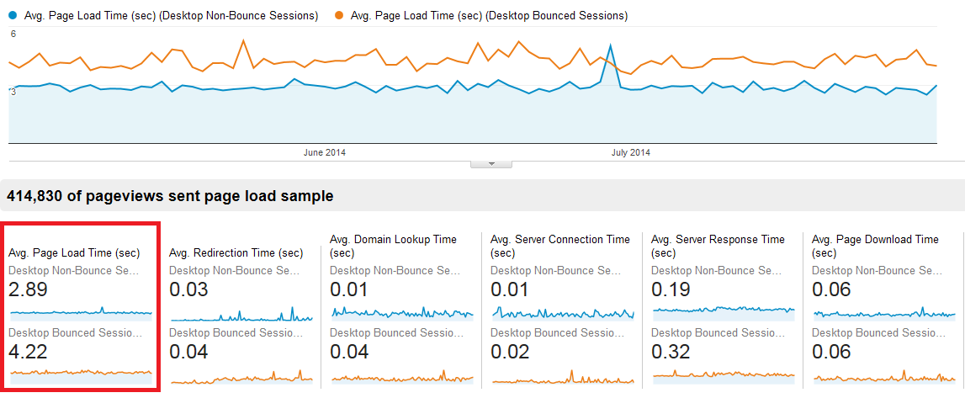Click the 2.89 Non-Bounce page load value
The width and height of the screenshot is (965, 398).
pos(28,290)
